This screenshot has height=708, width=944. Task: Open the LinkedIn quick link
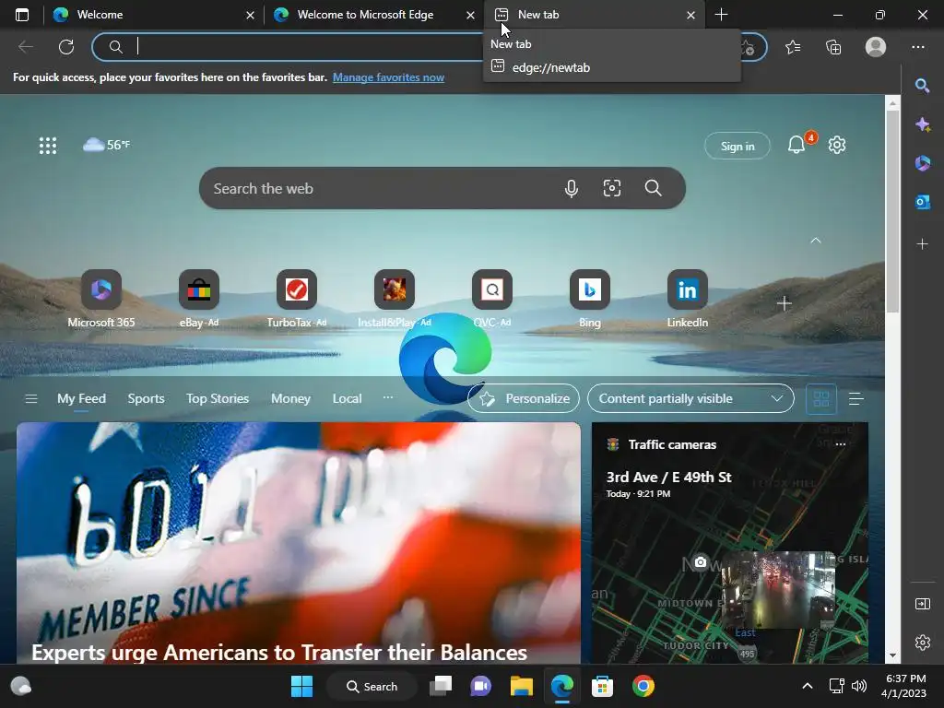click(x=687, y=300)
